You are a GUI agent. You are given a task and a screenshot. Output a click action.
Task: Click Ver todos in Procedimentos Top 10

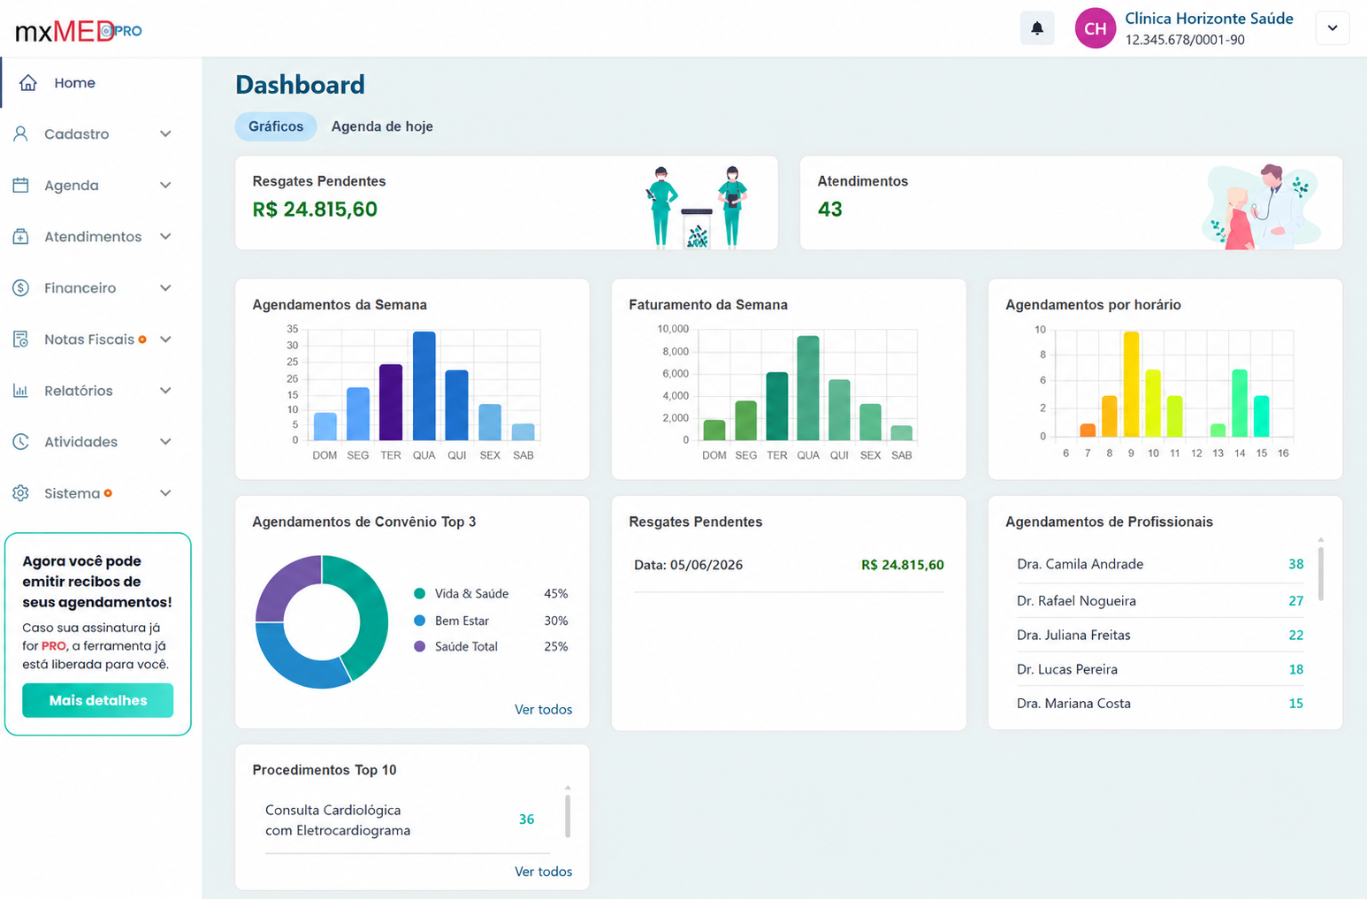543,872
